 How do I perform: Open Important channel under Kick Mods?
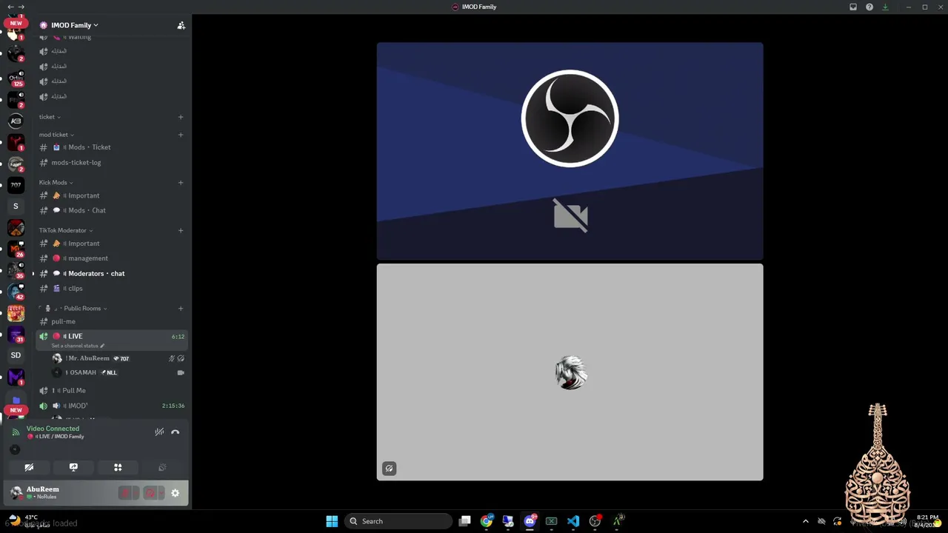(x=112, y=195)
